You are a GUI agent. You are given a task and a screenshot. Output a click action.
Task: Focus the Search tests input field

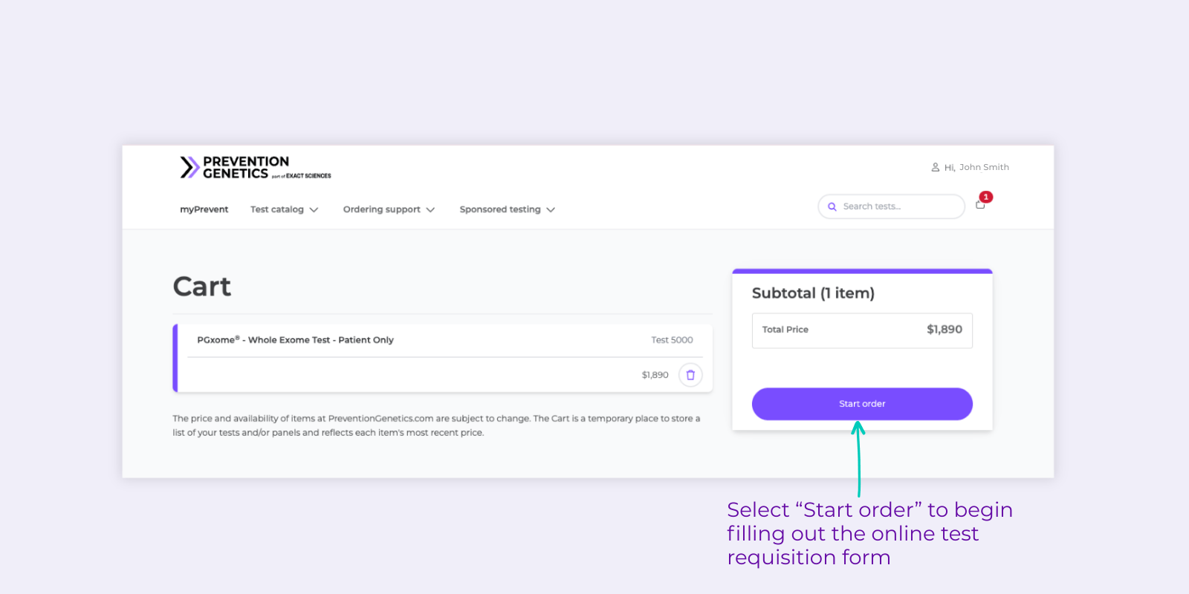coord(899,206)
